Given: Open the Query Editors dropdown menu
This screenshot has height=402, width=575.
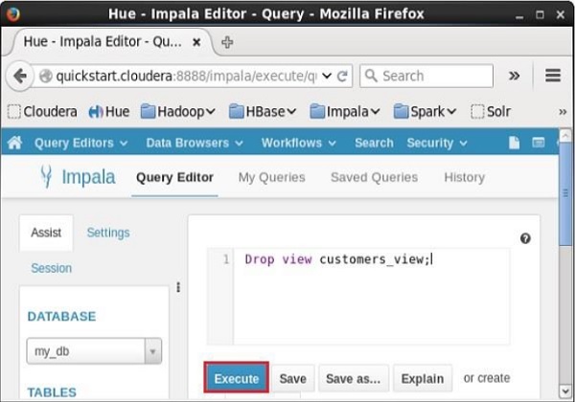Looking at the screenshot, I should pos(80,143).
